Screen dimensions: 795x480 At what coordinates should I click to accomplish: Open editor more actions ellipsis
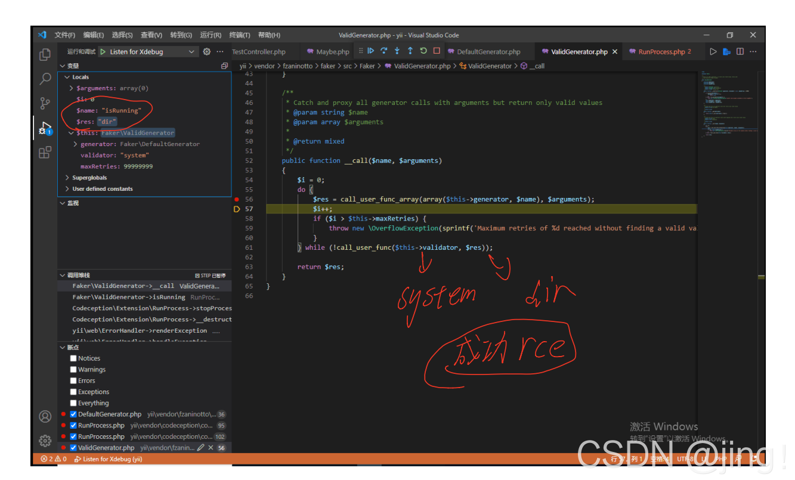753,52
